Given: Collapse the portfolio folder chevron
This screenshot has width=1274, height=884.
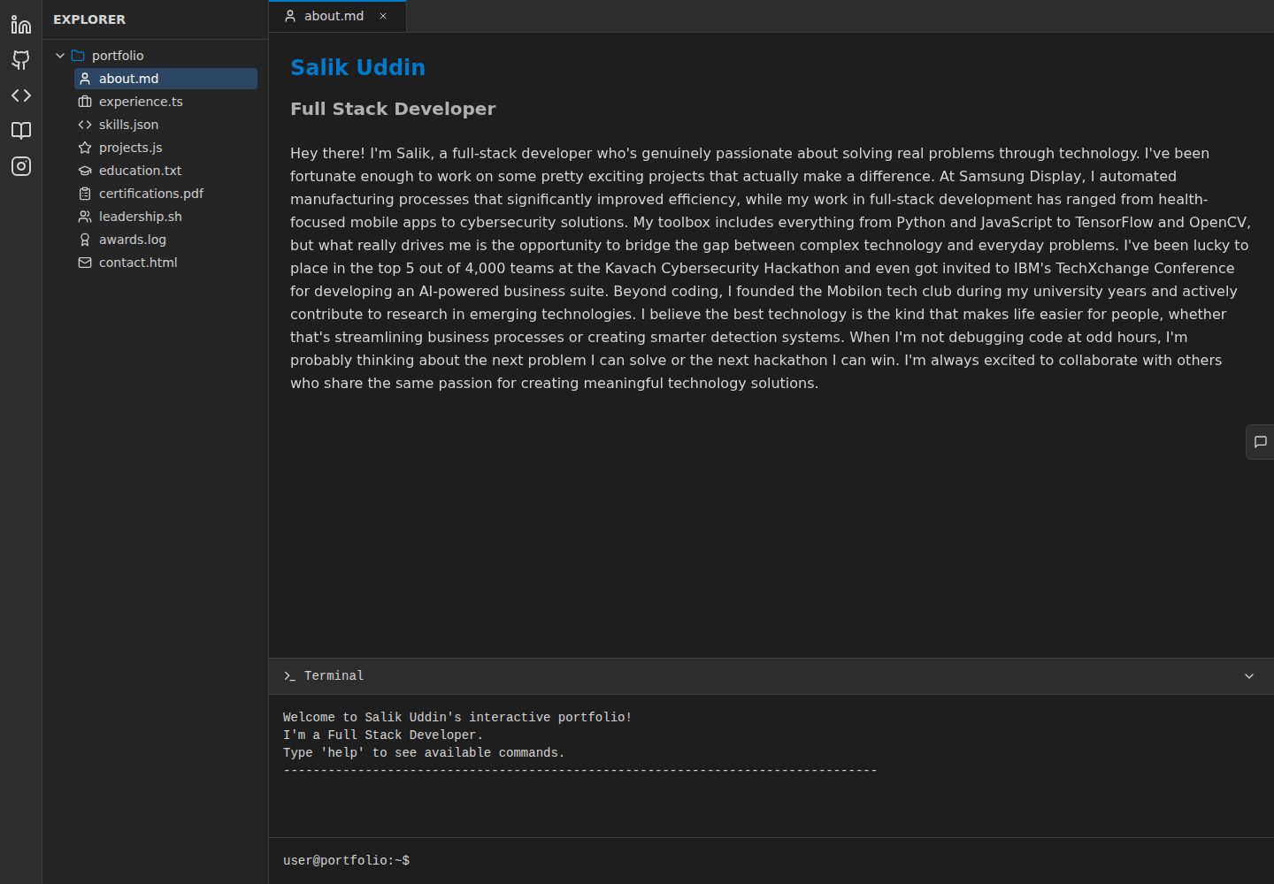Looking at the screenshot, I should pos(60,56).
